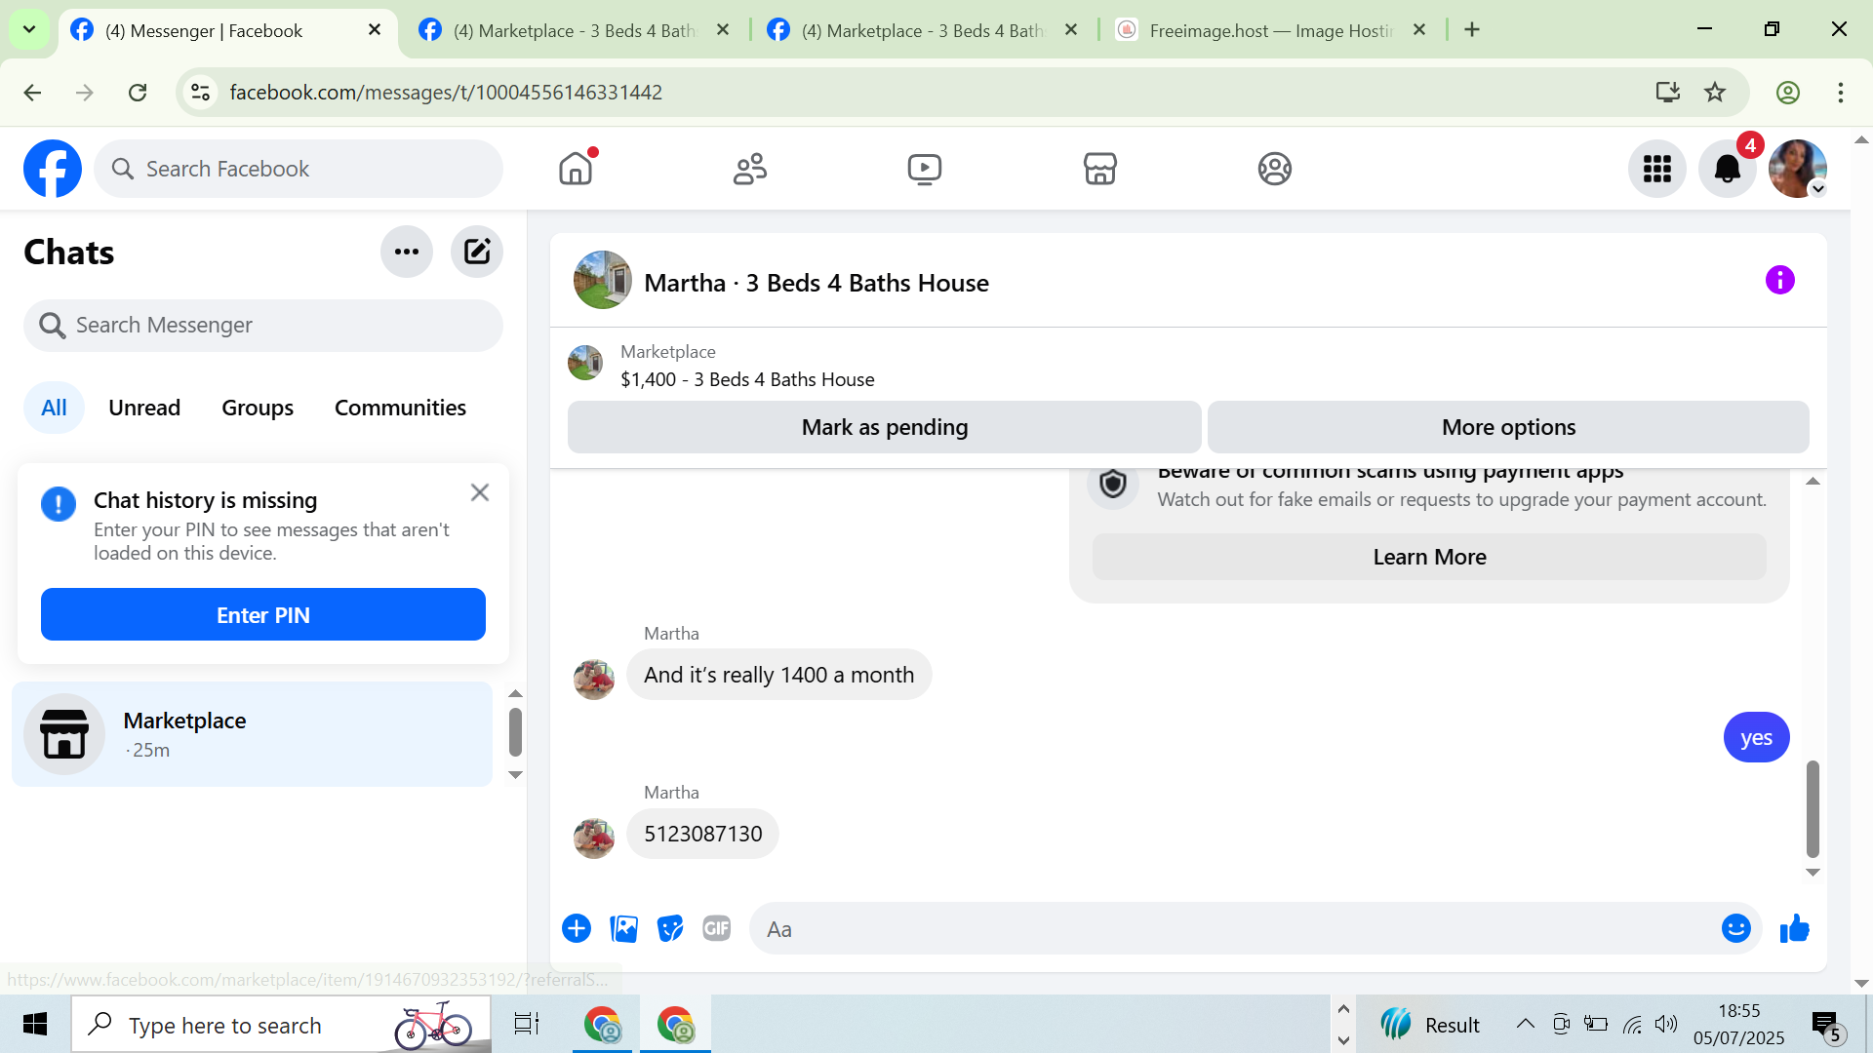
Task: Open the Friends icon in navigation bar
Action: point(749,169)
